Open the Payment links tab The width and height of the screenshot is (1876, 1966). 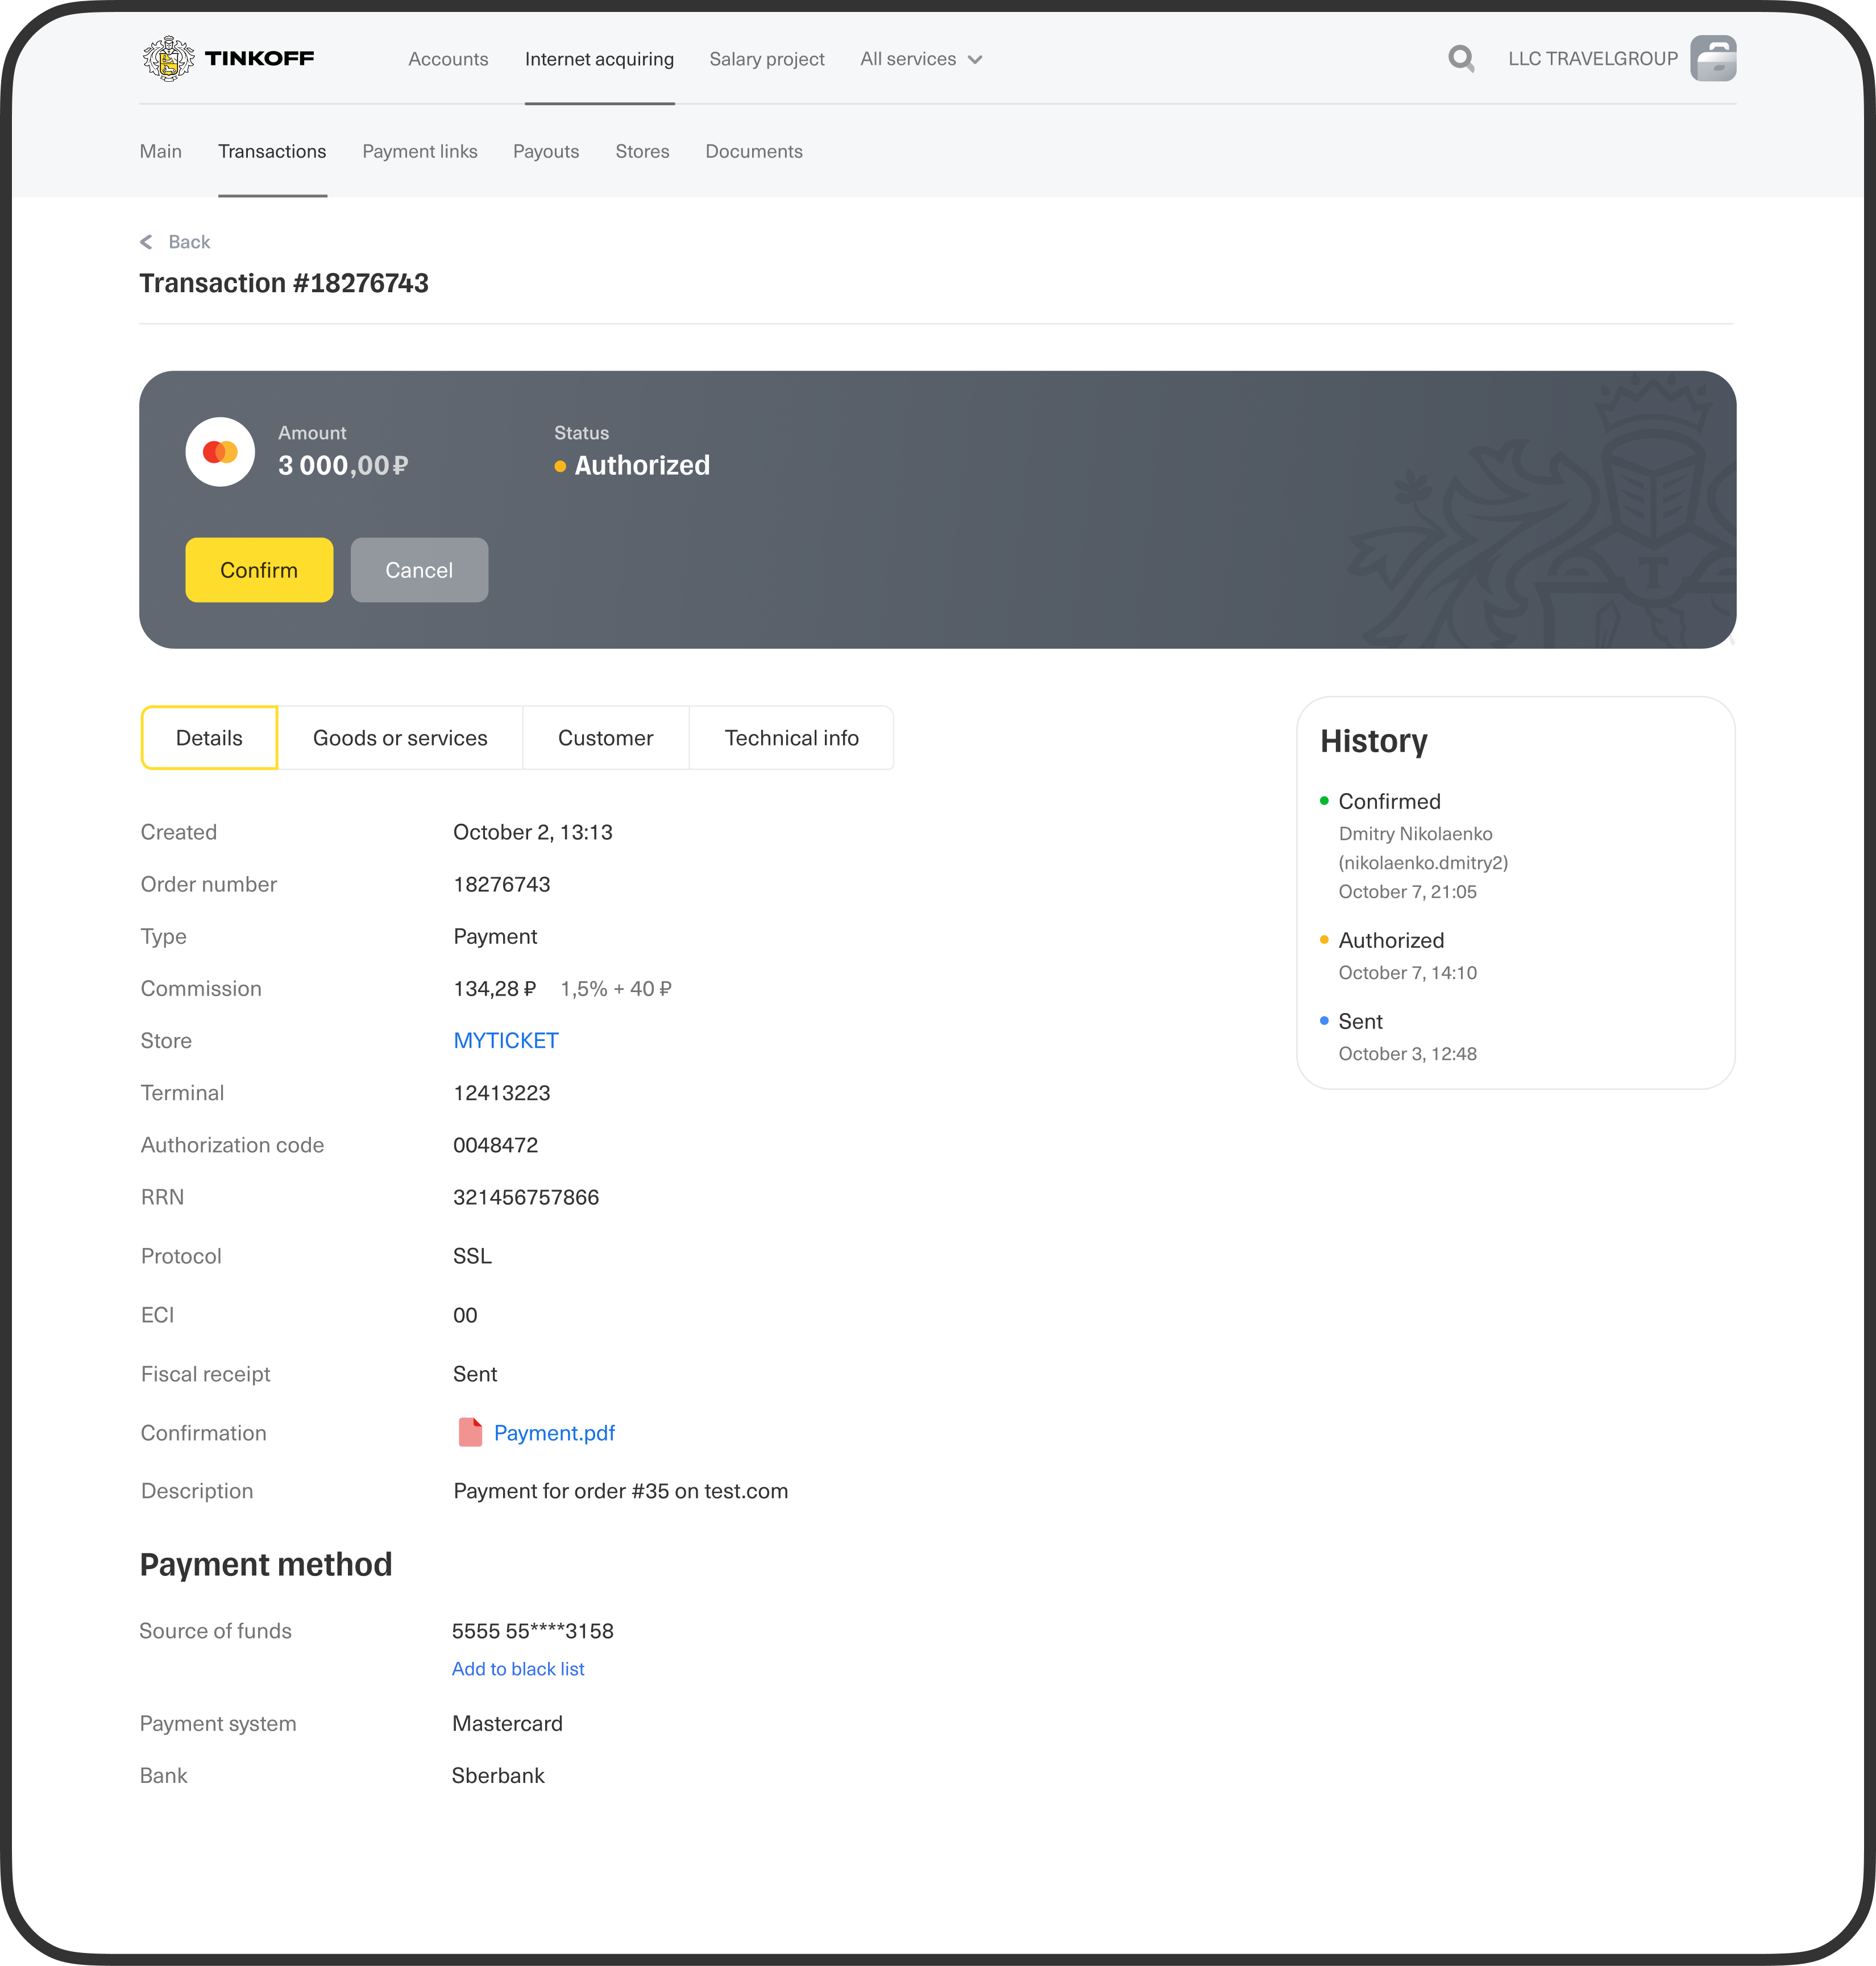click(x=420, y=151)
